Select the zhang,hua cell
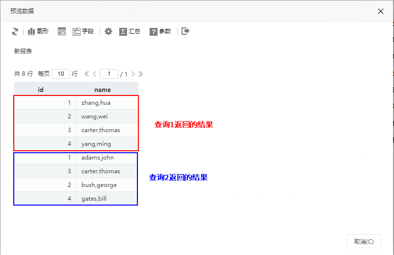 click(107, 103)
